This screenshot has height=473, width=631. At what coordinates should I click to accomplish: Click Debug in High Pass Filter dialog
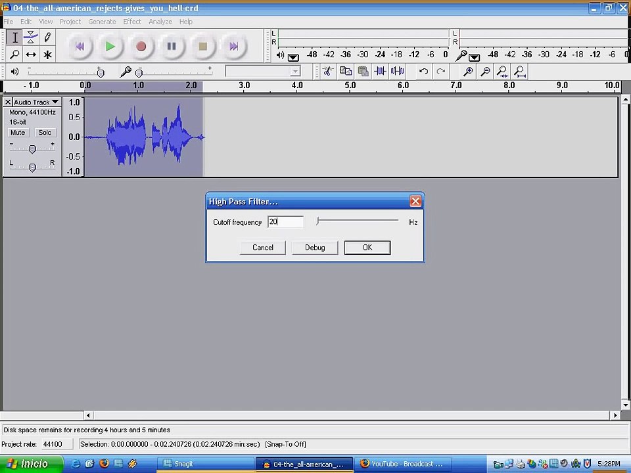[x=315, y=248]
